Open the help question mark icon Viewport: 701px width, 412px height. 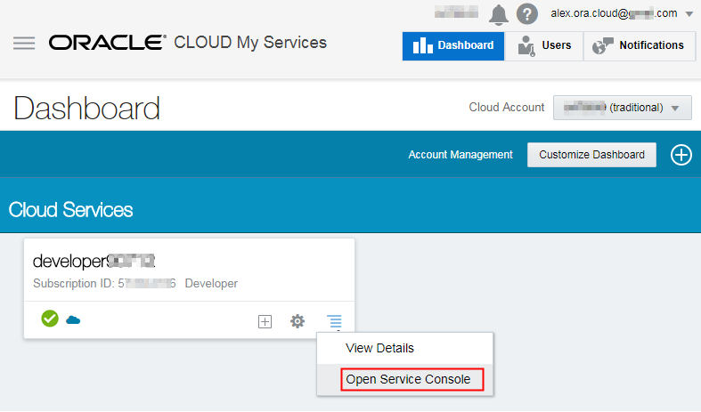[x=527, y=14]
